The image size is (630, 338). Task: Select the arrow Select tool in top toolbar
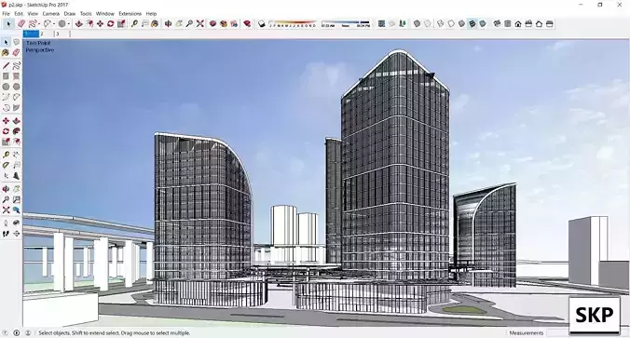(x=8, y=24)
